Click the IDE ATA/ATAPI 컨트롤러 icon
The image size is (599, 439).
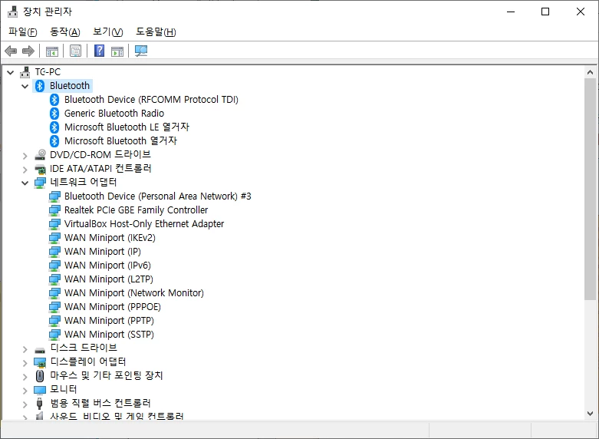tap(40, 169)
